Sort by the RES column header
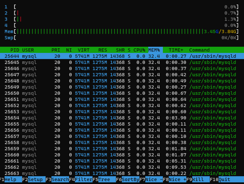The width and height of the screenshot is (244, 184). click(x=103, y=50)
